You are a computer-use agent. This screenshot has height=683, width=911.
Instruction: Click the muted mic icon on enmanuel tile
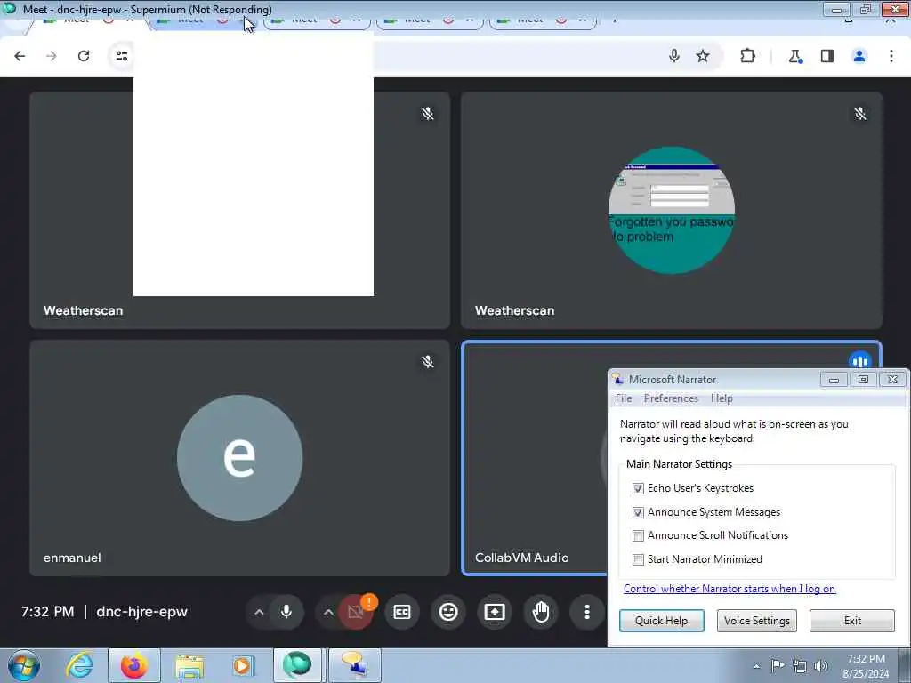point(428,362)
